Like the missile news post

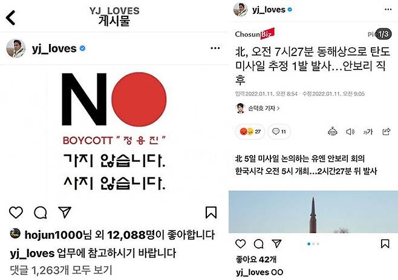[240, 244]
